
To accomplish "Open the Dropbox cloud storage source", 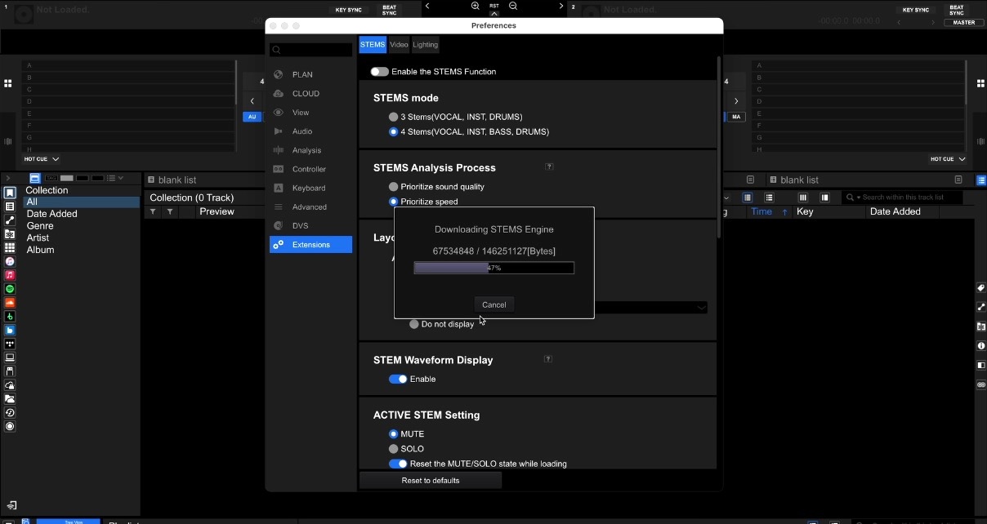I will pyautogui.click(x=10, y=331).
